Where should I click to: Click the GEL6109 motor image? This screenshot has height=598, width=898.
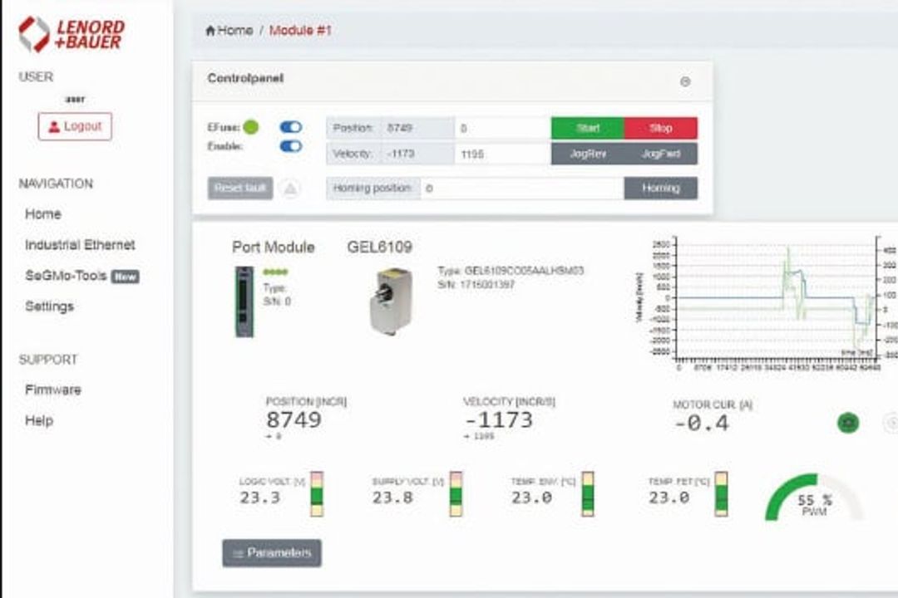(391, 301)
